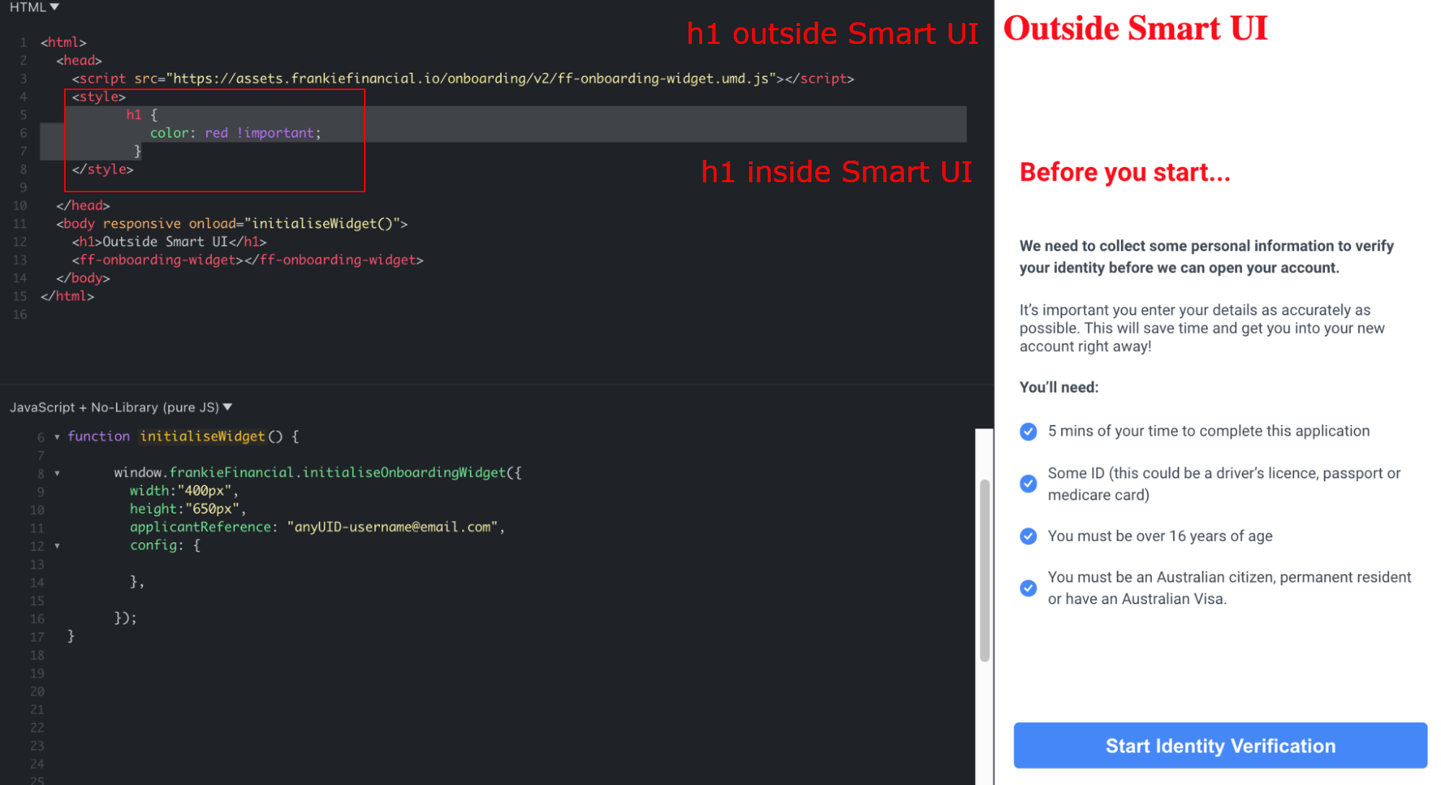Click the 'Before you start...' heading
The width and height of the screenshot is (1441, 785).
tap(1124, 173)
